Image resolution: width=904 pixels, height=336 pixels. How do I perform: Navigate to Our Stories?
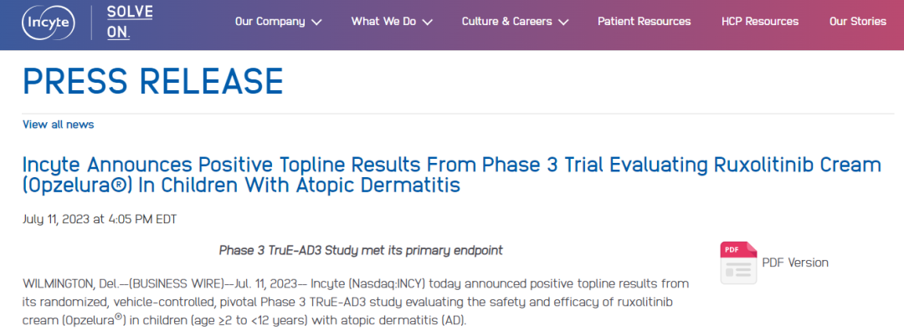(x=857, y=22)
